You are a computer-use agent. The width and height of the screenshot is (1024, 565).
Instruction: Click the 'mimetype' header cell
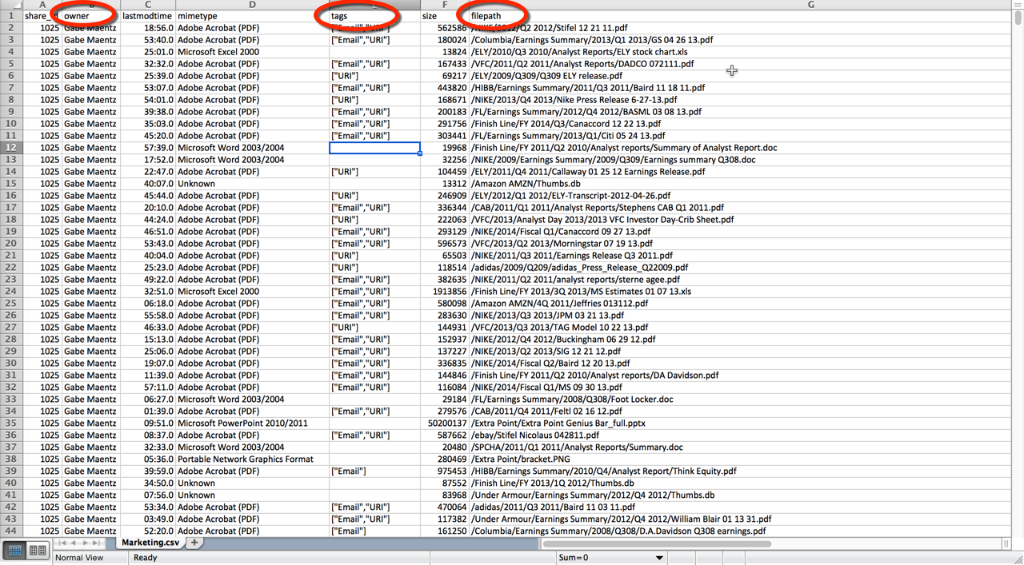[252, 16]
